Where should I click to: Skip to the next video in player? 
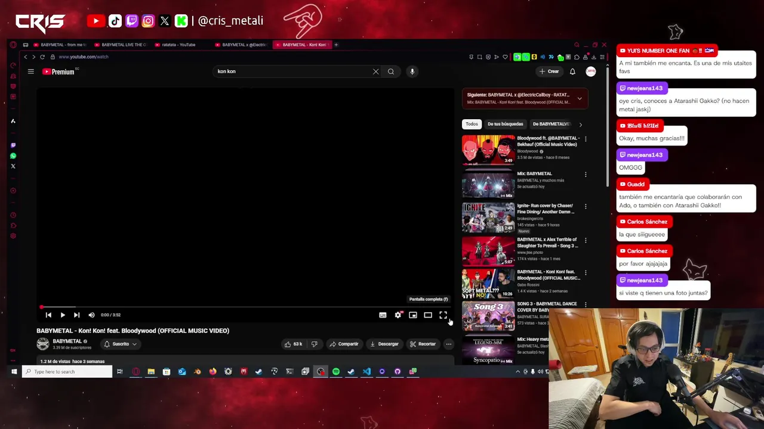[x=76, y=315]
